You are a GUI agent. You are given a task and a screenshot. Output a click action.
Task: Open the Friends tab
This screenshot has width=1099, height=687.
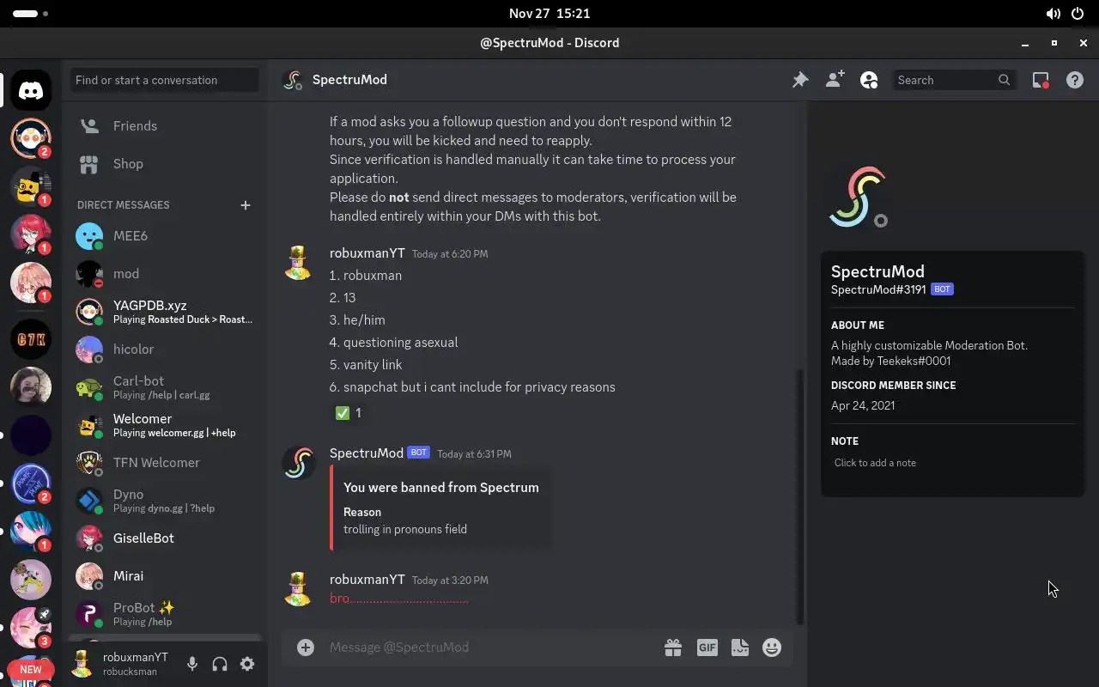(165, 126)
